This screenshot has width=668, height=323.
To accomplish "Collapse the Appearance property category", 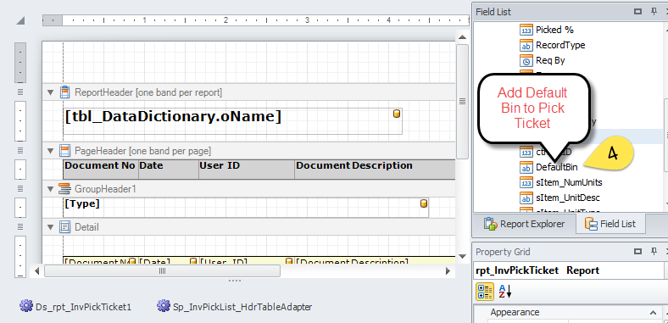I will [x=653, y=312].
